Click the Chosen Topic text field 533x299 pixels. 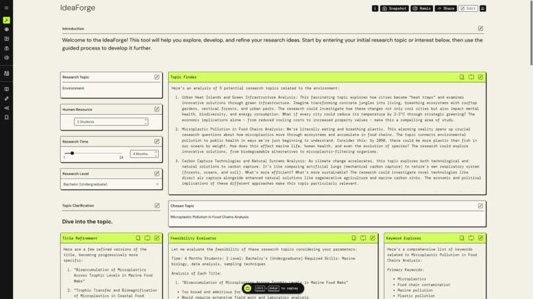[327, 217]
